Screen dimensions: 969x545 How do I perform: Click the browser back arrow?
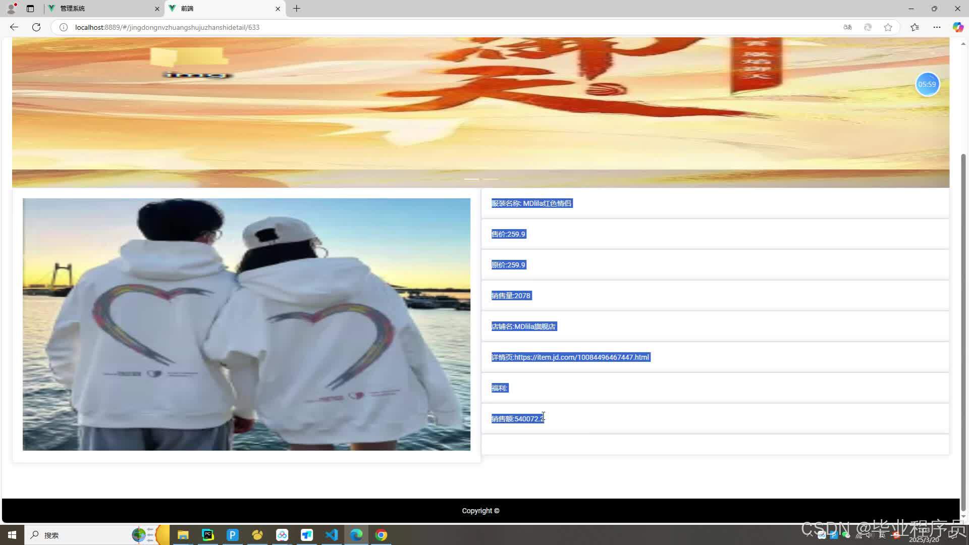(x=14, y=27)
